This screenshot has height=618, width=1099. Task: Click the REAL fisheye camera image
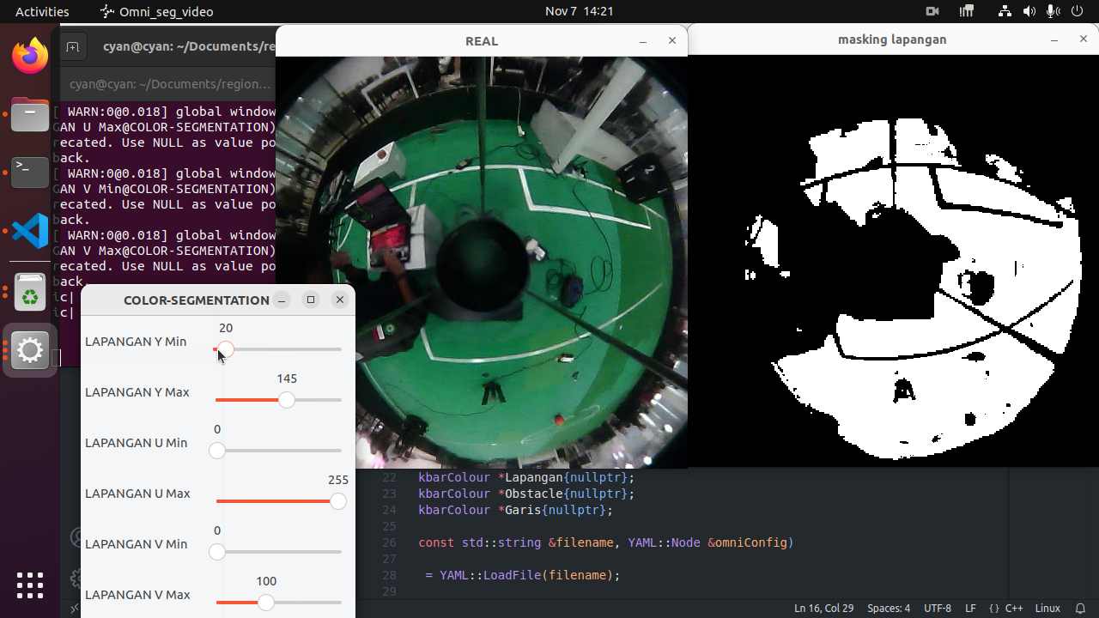[482, 262]
